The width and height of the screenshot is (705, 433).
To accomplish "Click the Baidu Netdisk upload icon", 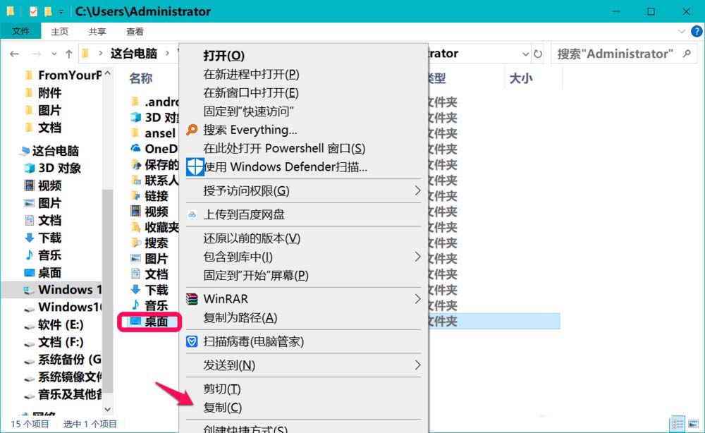I will [192, 214].
